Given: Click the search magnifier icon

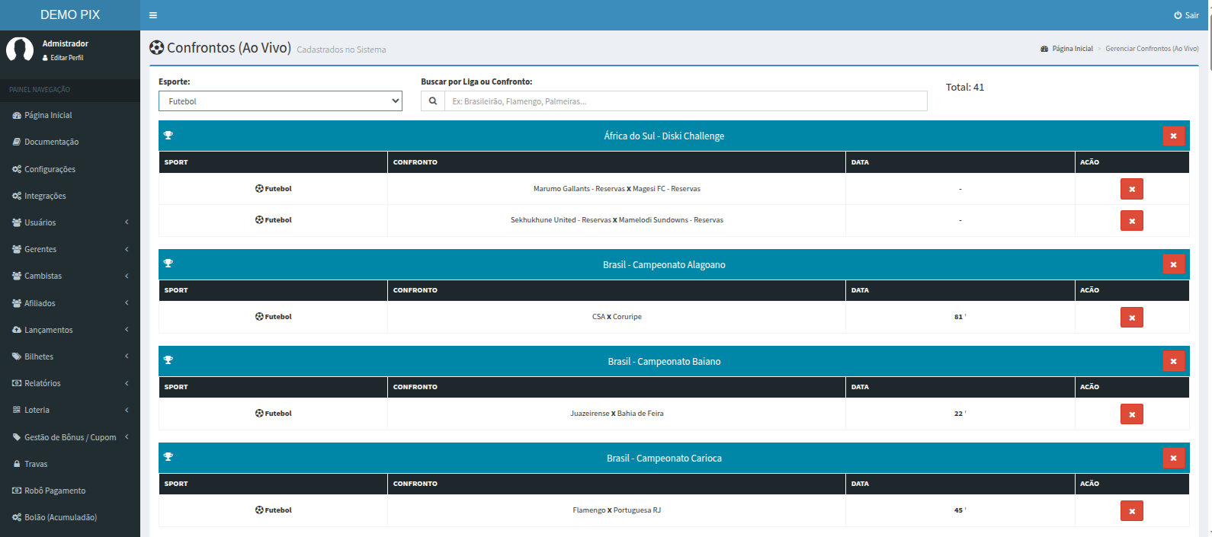Looking at the screenshot, I should coord(433,101).
